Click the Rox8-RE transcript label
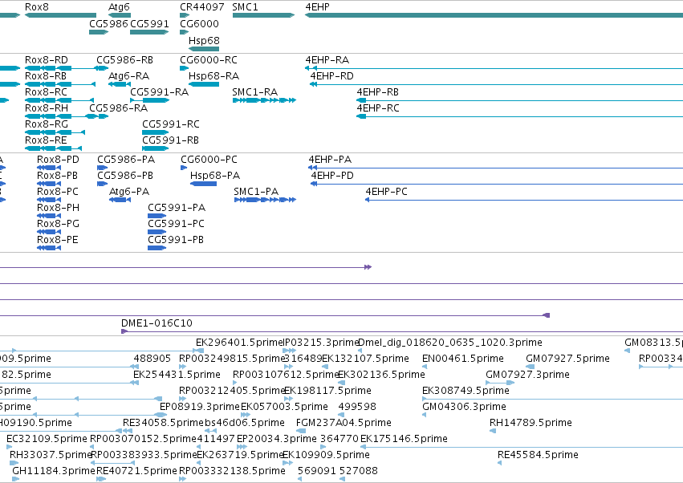Screen dimensions: 683x483 46,140
